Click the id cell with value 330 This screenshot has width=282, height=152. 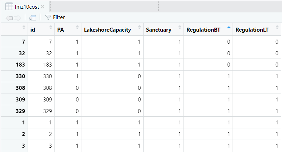tap(48, 76)
